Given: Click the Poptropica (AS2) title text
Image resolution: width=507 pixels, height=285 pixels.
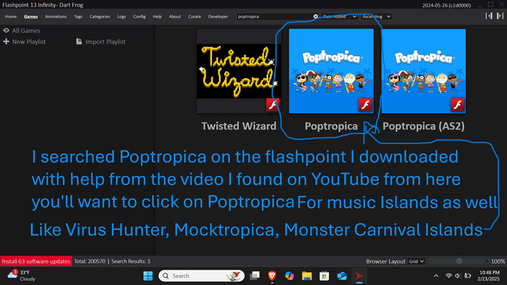Looking at the screenshot, I should pyautogui.click(x=424, y=126).
